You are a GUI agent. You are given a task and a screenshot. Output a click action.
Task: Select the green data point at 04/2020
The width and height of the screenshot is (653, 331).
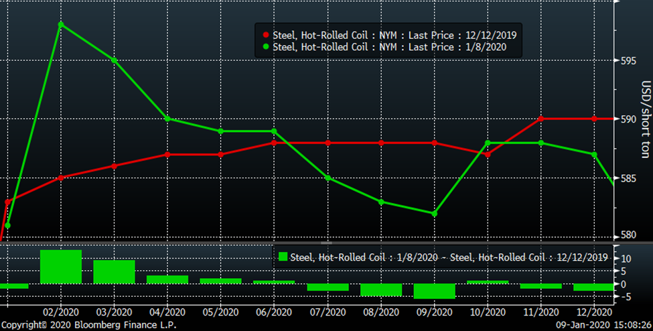167,119
